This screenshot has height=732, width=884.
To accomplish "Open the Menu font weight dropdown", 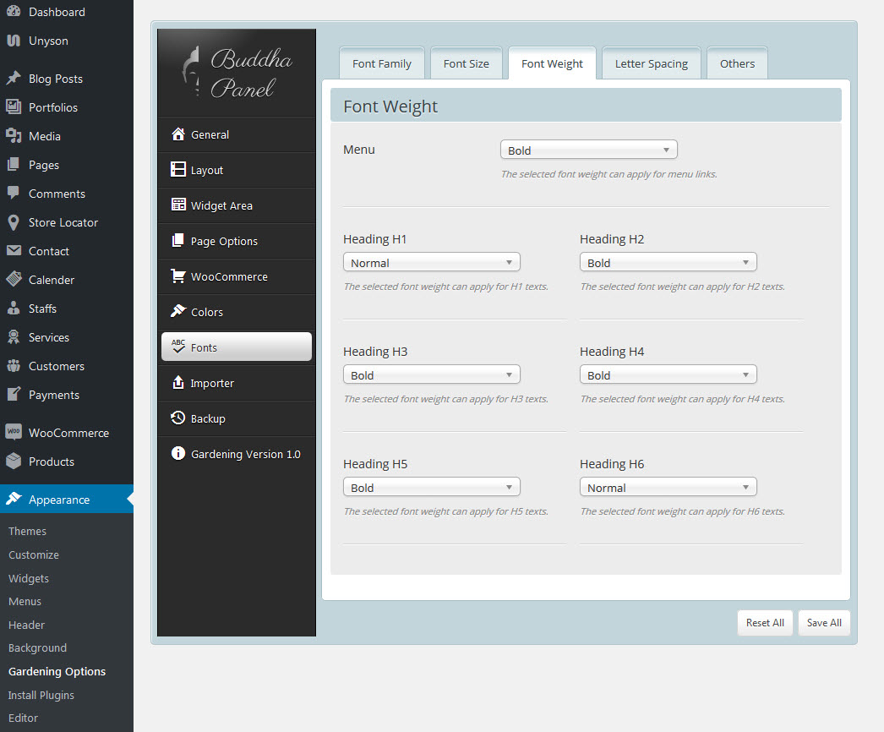I will tap(588, 150).
